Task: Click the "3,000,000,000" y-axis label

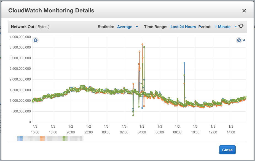Action: coord(20,58)
